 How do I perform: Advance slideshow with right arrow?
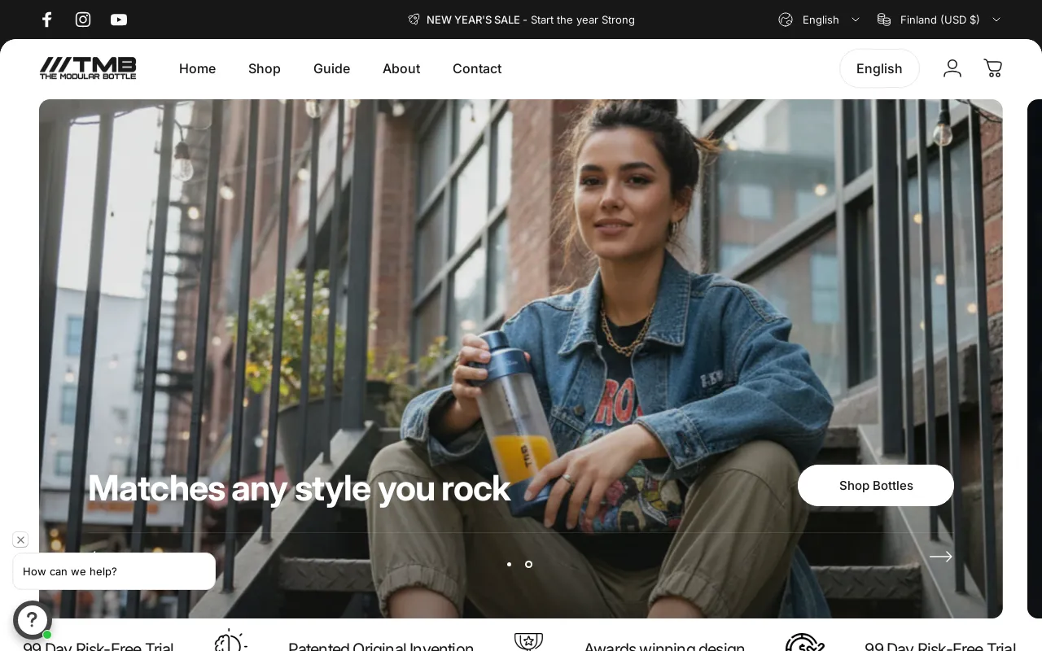coord(940,557)
